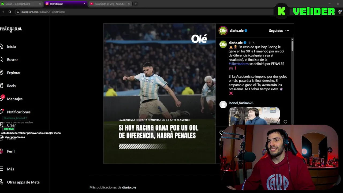
Task: Open Mensajes in Instagram sidebar
Action: (15, 99)
